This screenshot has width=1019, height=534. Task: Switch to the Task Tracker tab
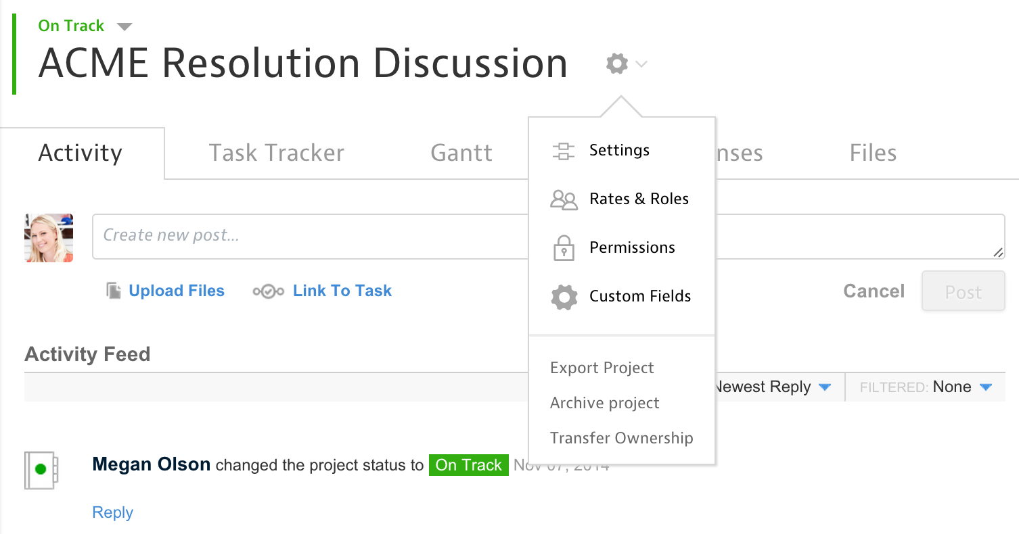click(x=276, y=153)
